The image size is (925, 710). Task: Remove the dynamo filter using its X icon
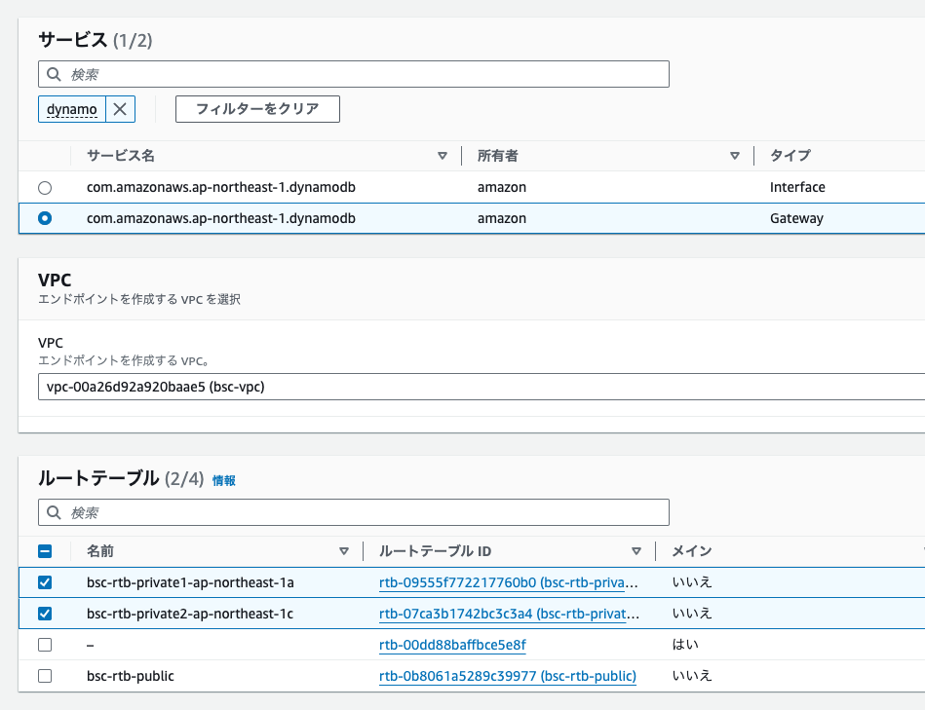pyautogui.click(x=119, y=109)
